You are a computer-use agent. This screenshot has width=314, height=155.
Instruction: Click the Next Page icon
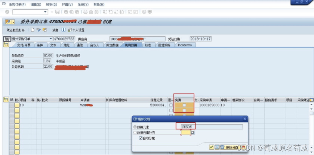click(116, 12)
